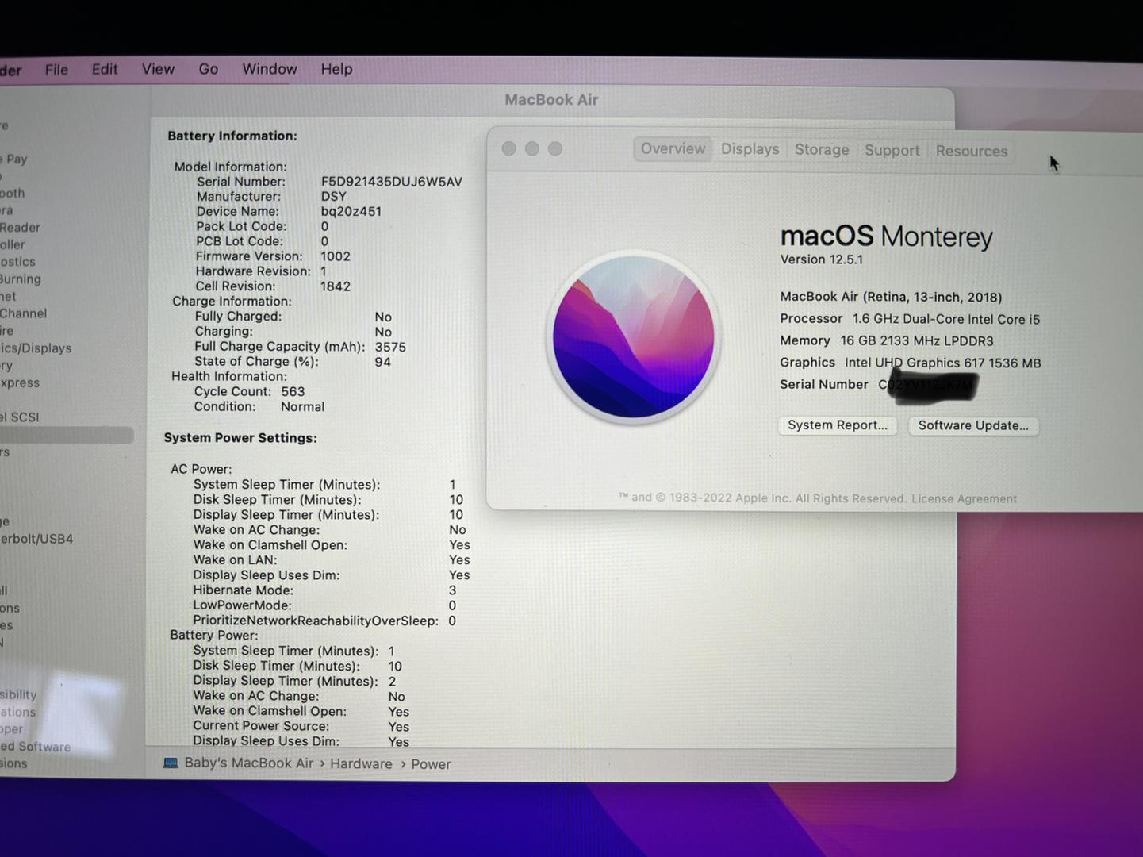Click the Manufacturer value DSY
The width and height of the screenshot is (1143, 857).
click(x=334, y=197)
